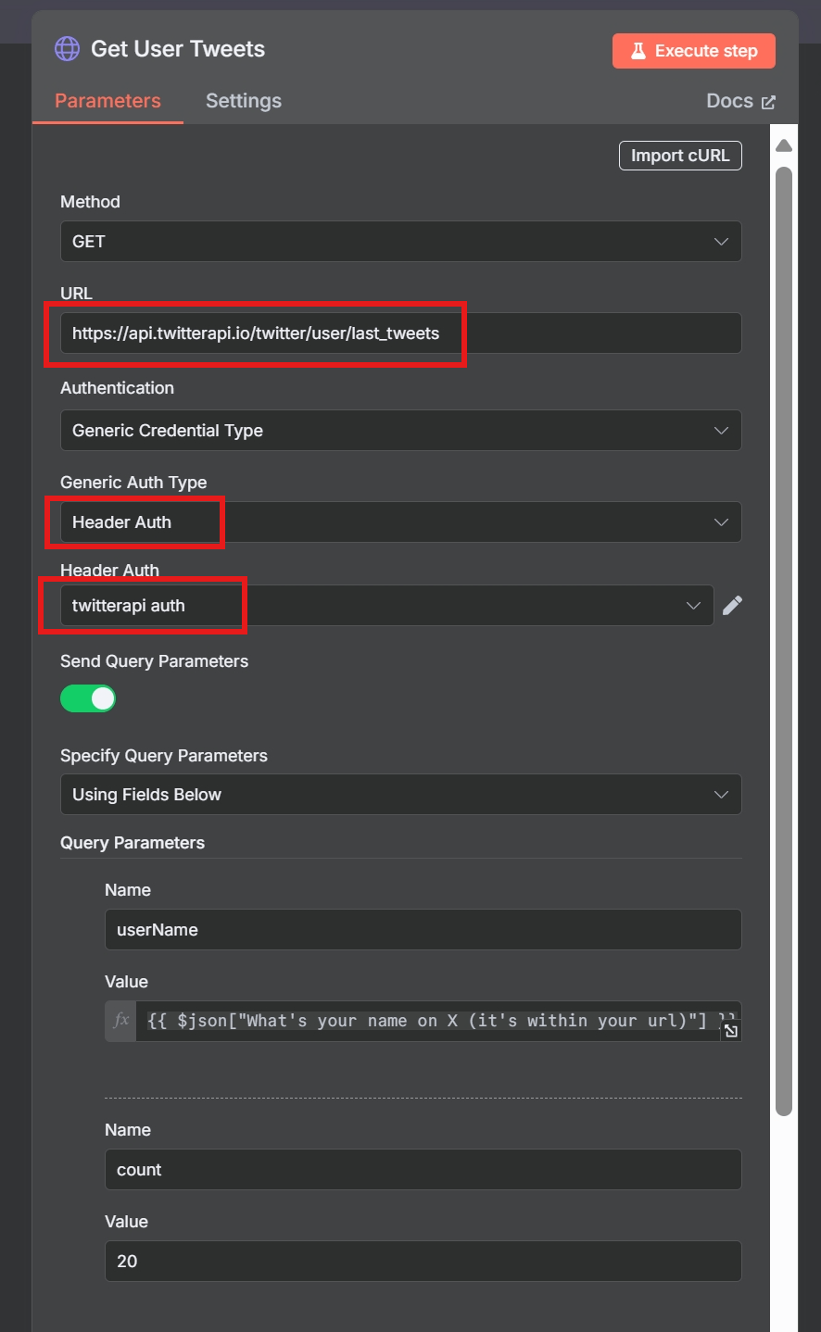Click the URL input field
The height and width of the screenshot is (1332, 821).
(x=400, y=333)
